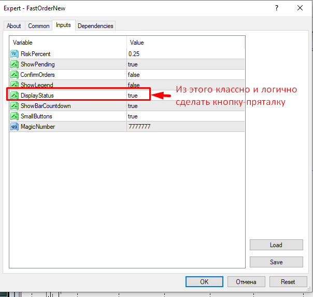Save inputs with the Save button

pyautogui.click(x=276, y=262)
